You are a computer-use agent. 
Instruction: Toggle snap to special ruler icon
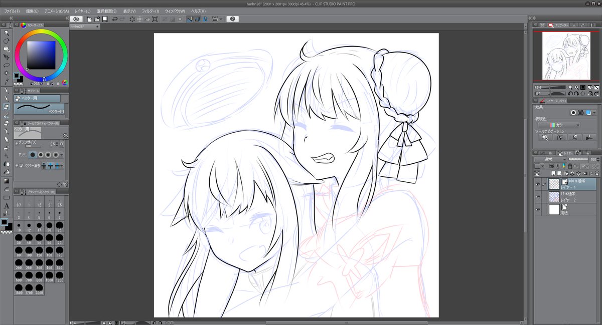pos(198,19)
